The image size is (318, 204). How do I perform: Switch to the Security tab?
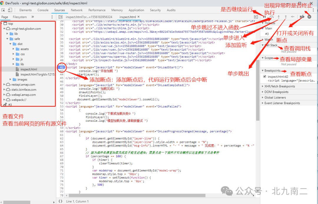(155, 10)
